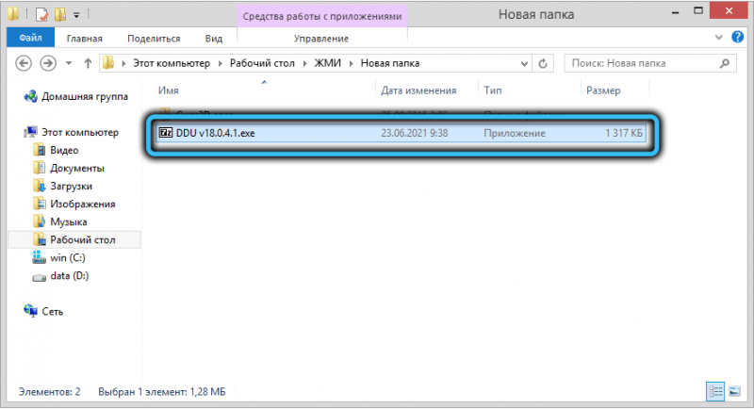Viewport: 754px width, 409px height.
Task: Sort by the Размер column header
Action: coord(603,90)
